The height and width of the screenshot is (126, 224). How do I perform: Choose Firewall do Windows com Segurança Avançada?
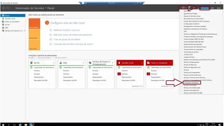tap(198, 37)
